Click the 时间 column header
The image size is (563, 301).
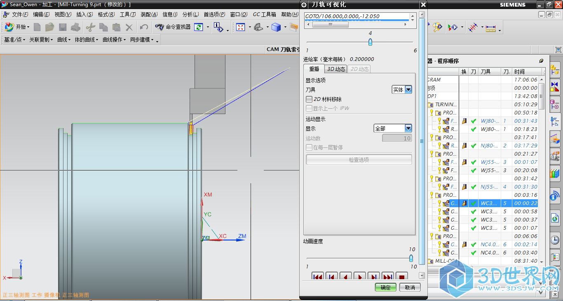528,72
